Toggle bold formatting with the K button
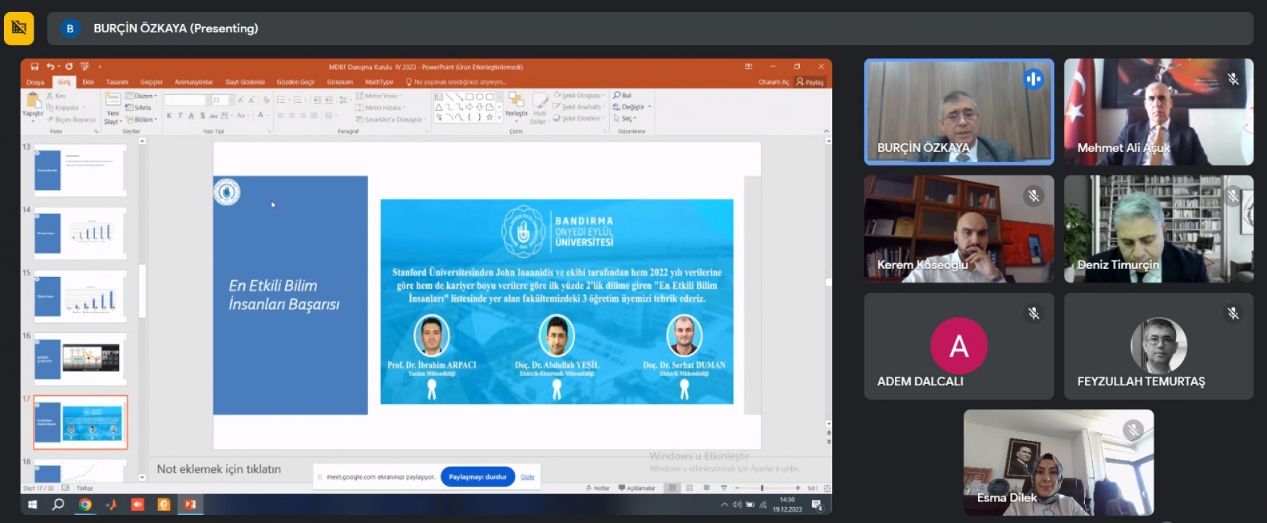Image resolution: width=1267 pixels, height=523 pixels. [x=170, y=116]
